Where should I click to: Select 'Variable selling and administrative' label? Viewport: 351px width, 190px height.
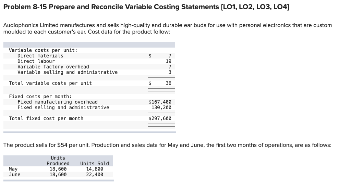(68, 72)
